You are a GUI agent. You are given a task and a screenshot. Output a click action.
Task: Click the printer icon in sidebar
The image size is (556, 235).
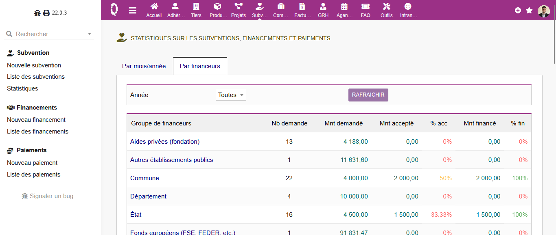click(x=46, y=13)
